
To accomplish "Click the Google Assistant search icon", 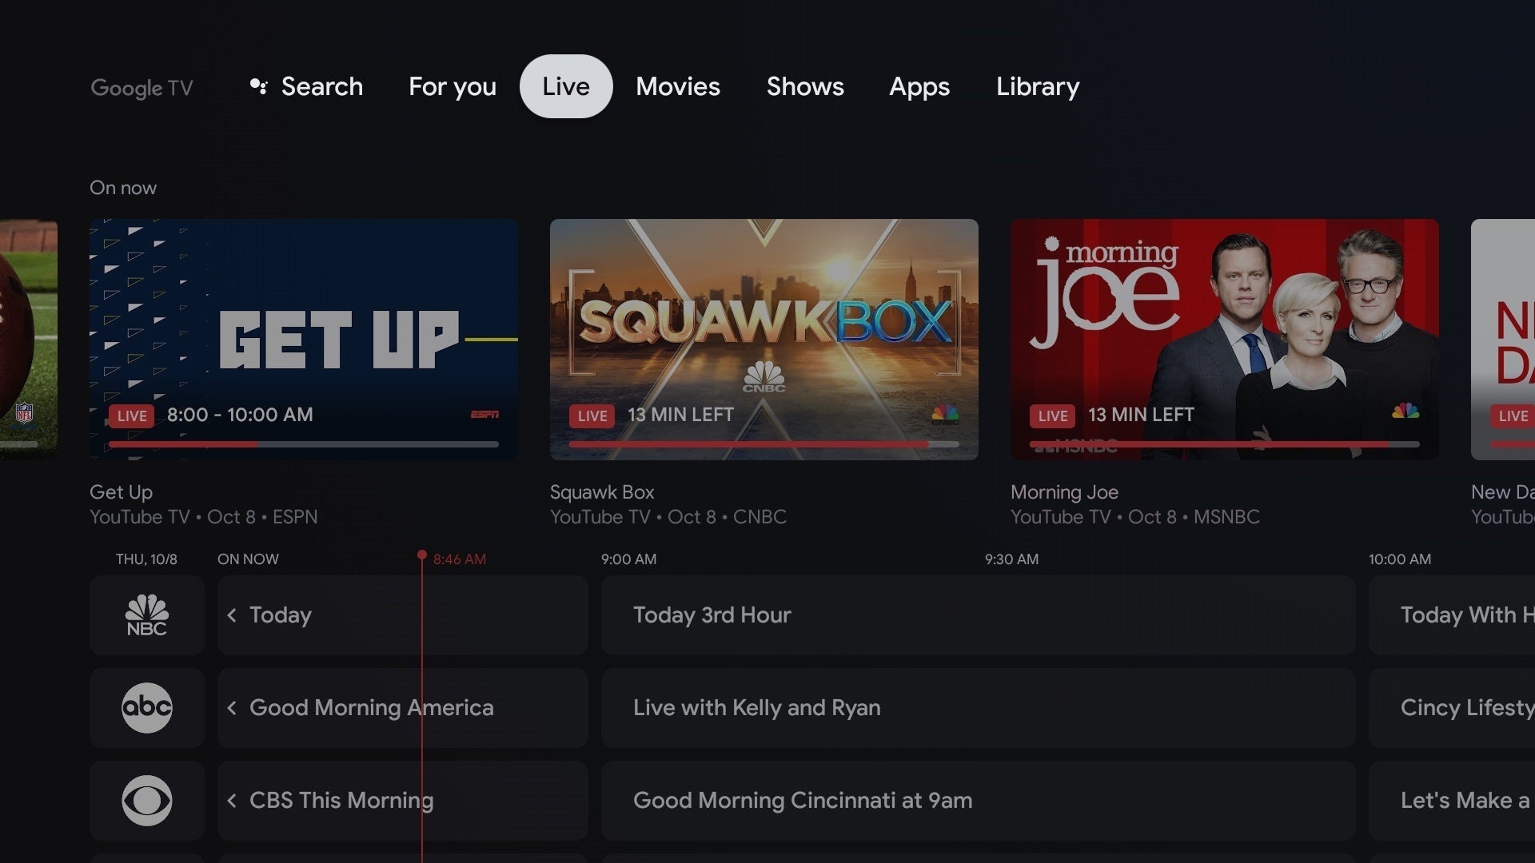I will point(258,86).
